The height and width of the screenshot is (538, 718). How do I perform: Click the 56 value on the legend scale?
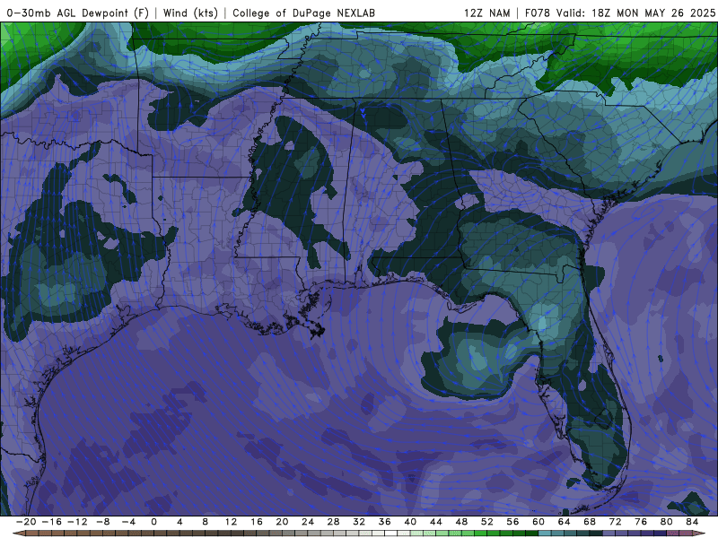(x=512, y=522)
